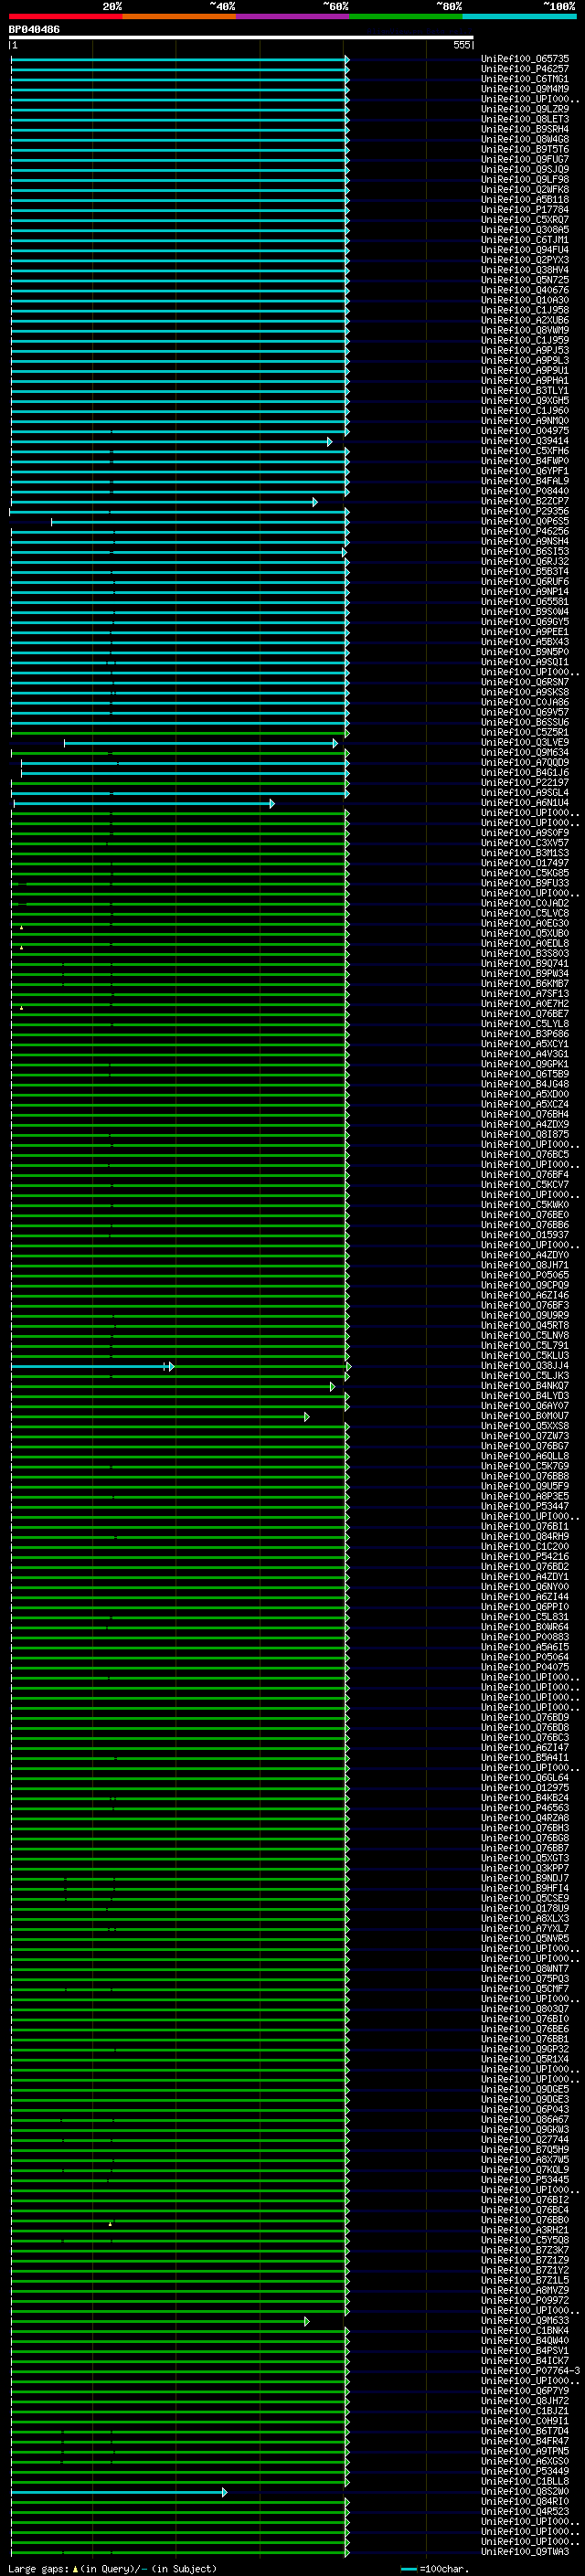Click the red ~20% identity color segment
Viewport: 585px width, 2576px height.
pyautogui.click(x=66, y=17)
